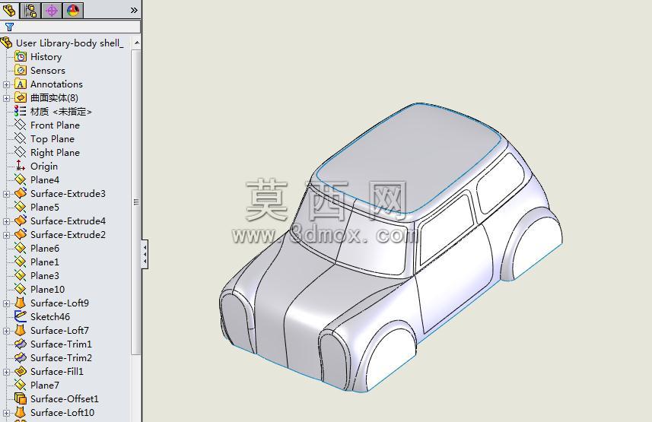Image resolution: width=652 pixels, height=422 pixels.
Task: Expand the Surface-Loft9 feature
Action: [6, 303]
